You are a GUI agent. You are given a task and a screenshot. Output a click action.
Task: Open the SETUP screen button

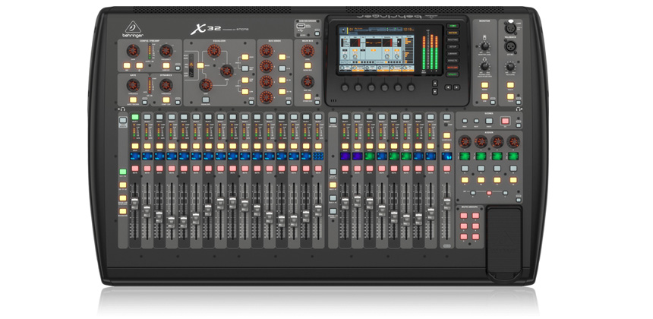[x=453, y=46]
